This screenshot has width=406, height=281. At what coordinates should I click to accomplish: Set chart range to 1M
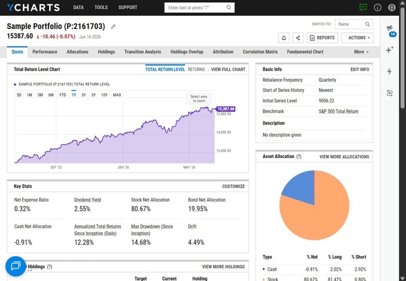30,95
